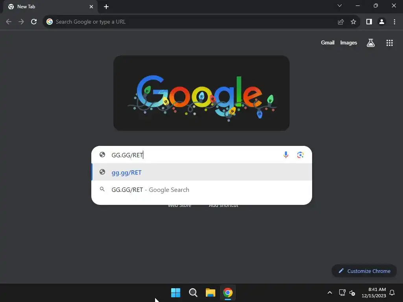Open Chrome three-dot menu
The height and width of the screenshot is (302, 403).
(x=394, y=22)
